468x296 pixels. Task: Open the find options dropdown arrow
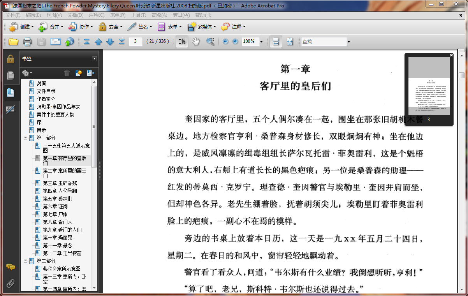click(348, 42)
